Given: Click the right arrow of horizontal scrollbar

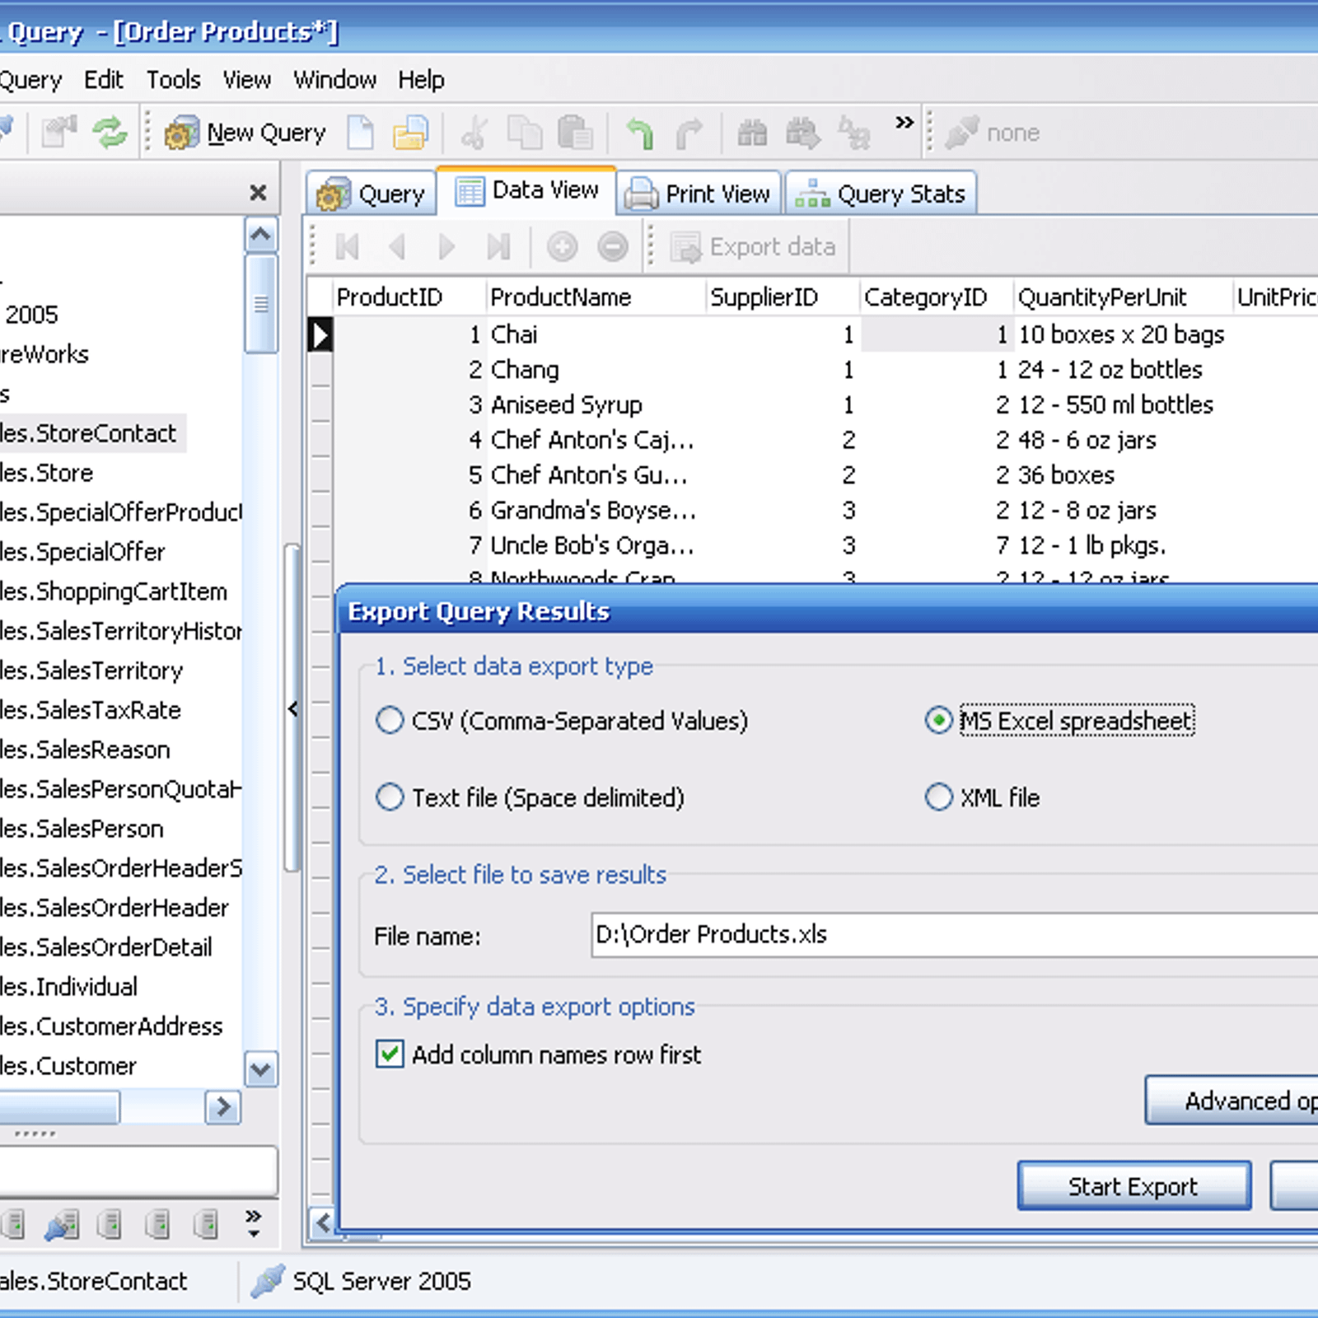Looking at the screenshot, I should (222, 1107).
